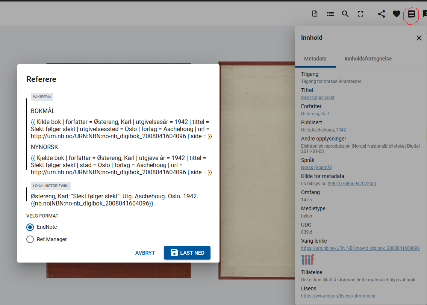Switch to the Metadata tab
Image resolution: width=427 pixels, height=305 pixels.
[315, 59]
